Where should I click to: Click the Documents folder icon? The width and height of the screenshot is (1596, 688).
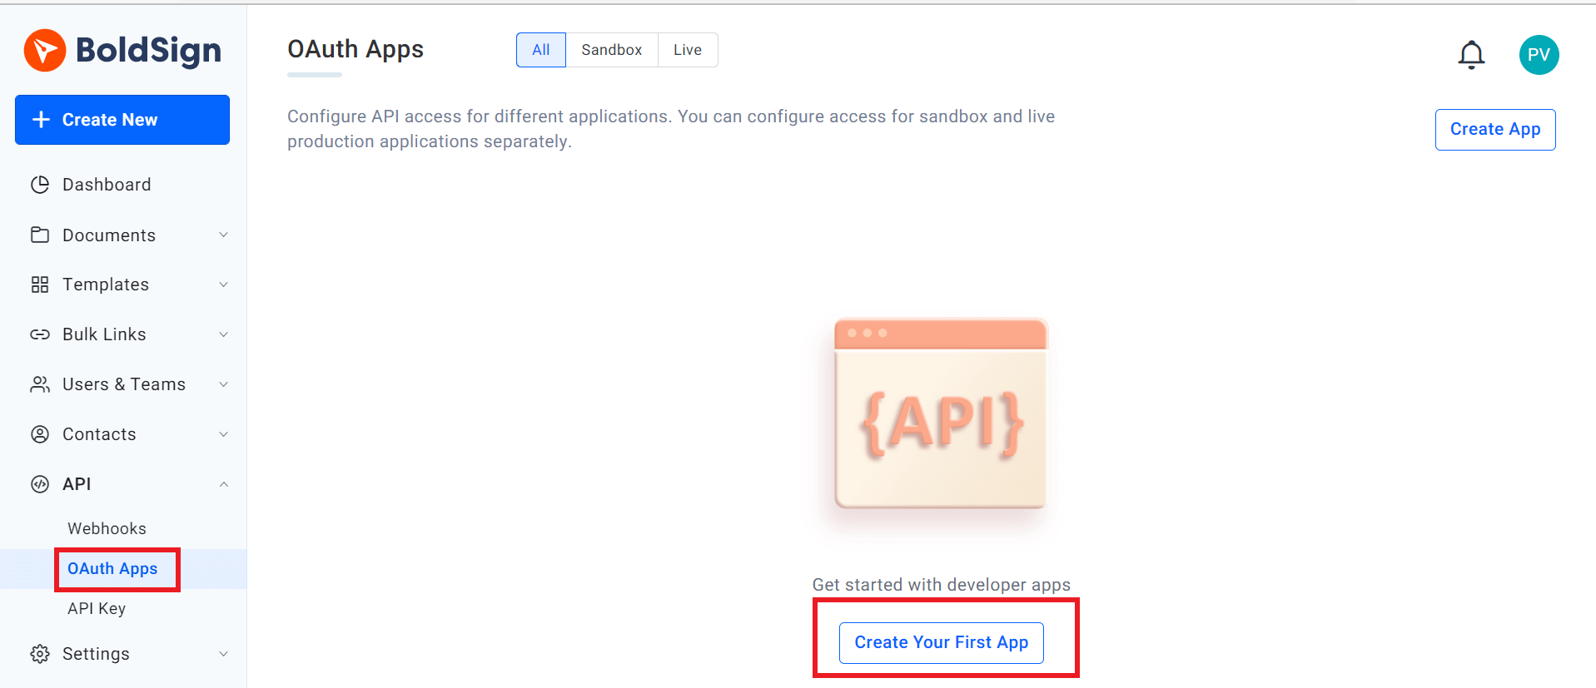point(41,235)
